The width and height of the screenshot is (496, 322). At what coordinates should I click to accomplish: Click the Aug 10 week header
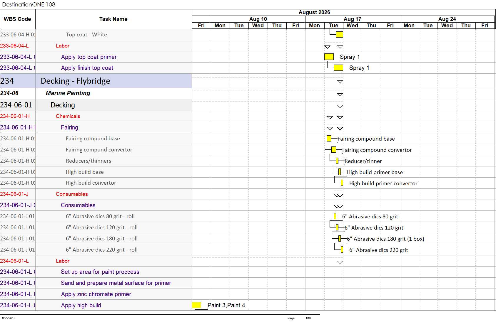click(258, 19)
